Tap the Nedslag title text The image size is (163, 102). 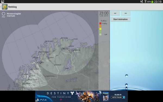(x=12, y=7)
